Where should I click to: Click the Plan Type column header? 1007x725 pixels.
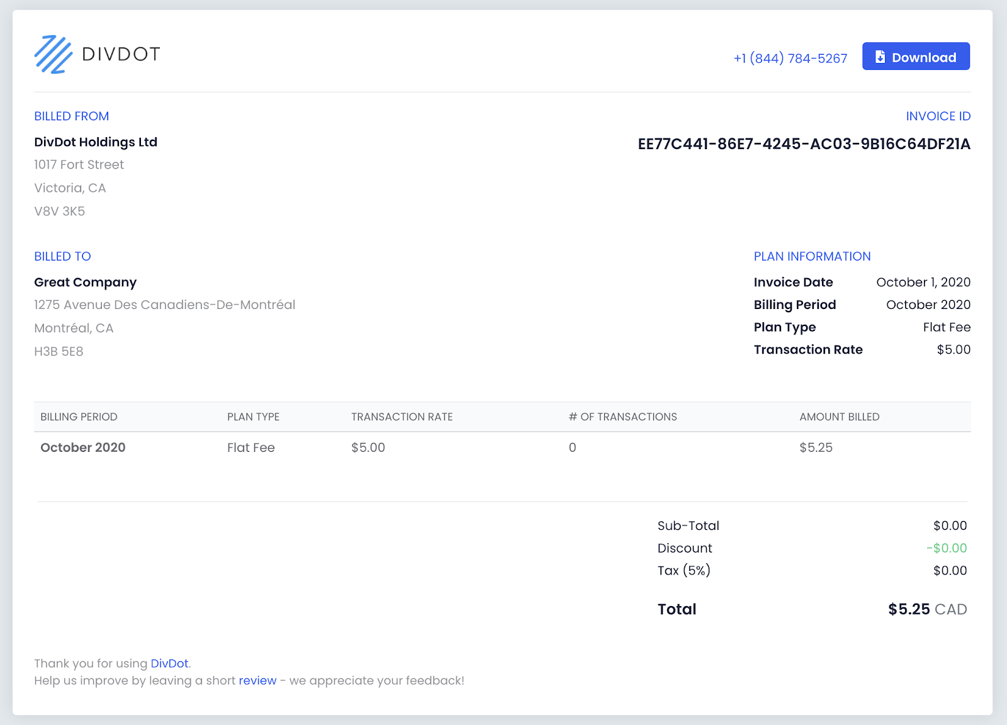pos(253,417)
